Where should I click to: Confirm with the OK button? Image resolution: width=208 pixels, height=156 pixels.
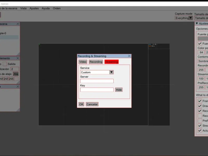point(81,104)
